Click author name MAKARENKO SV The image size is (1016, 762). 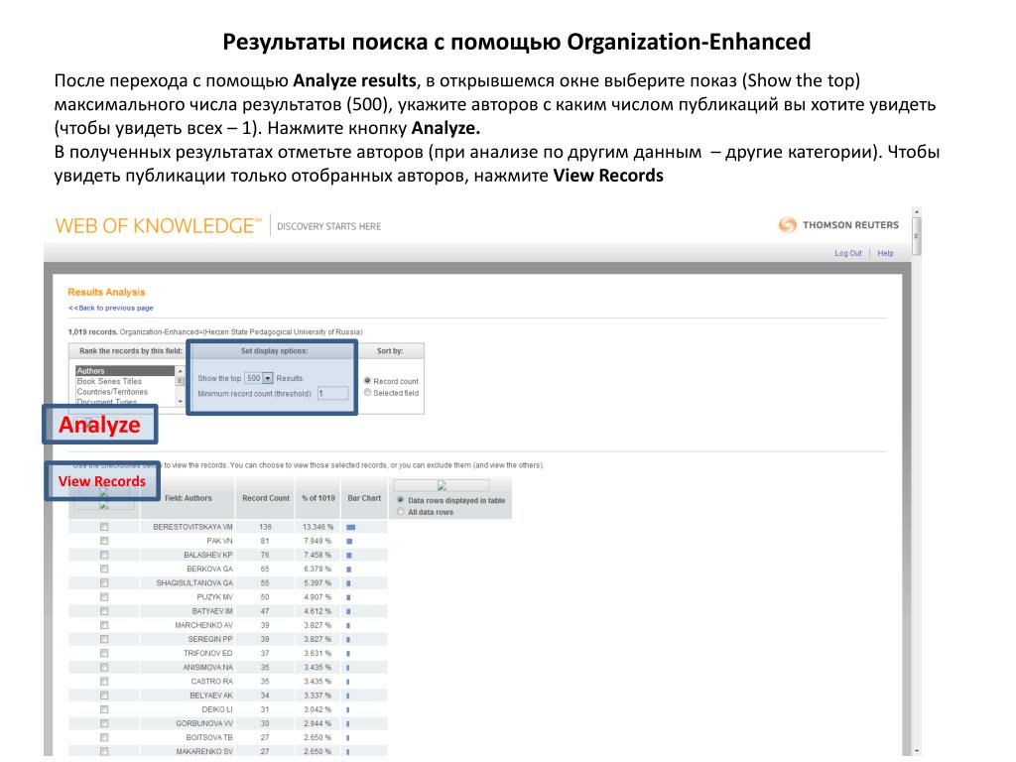click(x=204, y=752)
